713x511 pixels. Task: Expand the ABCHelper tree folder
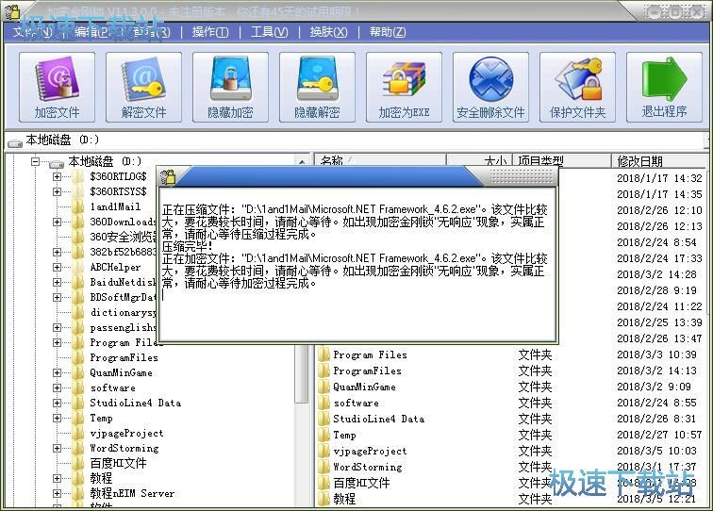coord(57,267)
